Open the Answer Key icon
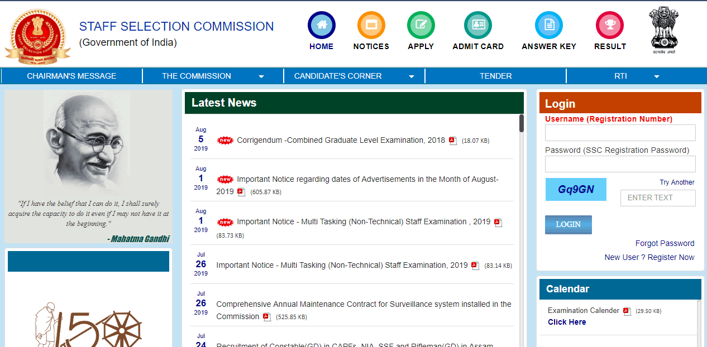Screen dimensions: 707x347 [x=548, y=25]
